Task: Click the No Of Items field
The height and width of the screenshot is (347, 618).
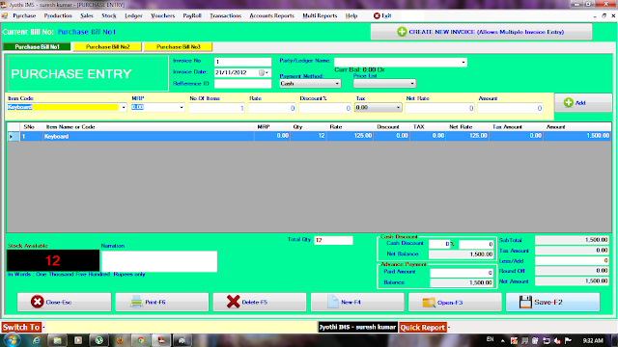Action: (216, 108)
